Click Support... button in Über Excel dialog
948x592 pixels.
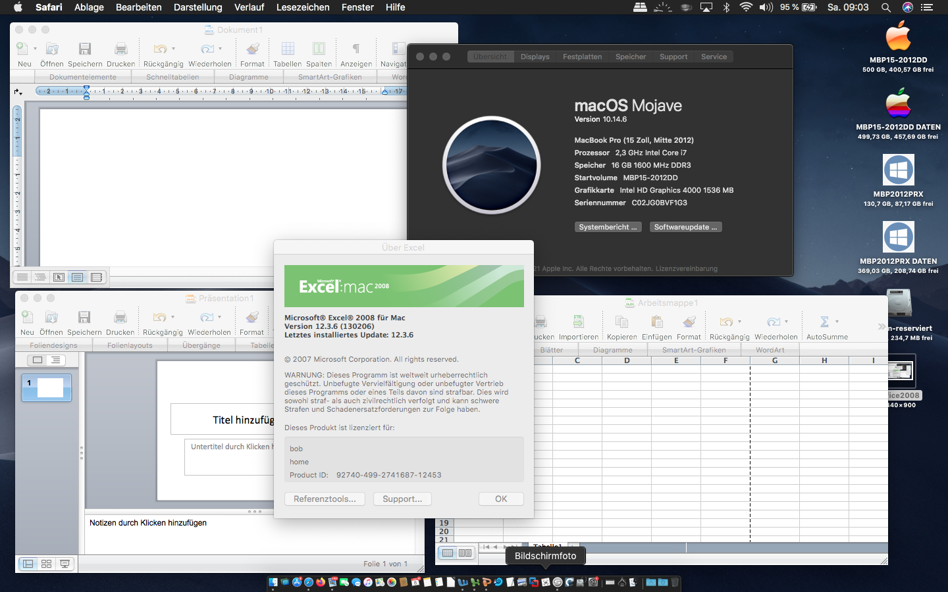pyautogui.click(x=402, y=499)
